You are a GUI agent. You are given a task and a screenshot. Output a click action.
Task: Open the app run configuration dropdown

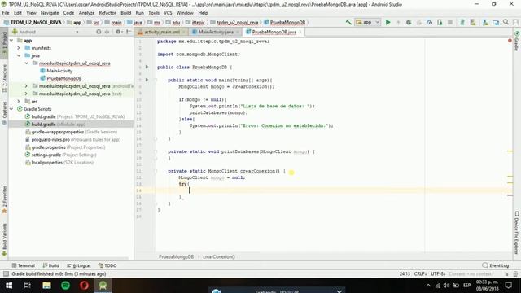click(x=367, y=22)
